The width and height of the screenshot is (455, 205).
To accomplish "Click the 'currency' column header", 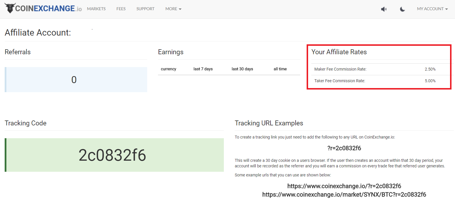I will tap(168, 69).
